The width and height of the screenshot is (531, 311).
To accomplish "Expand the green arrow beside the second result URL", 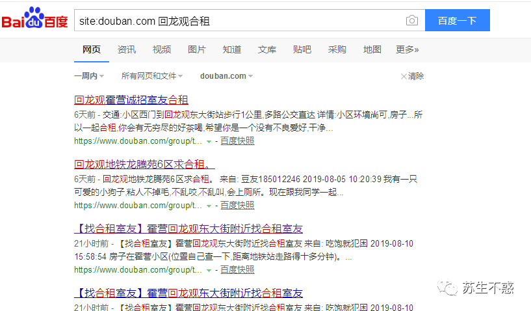I will tap(209, 206).
